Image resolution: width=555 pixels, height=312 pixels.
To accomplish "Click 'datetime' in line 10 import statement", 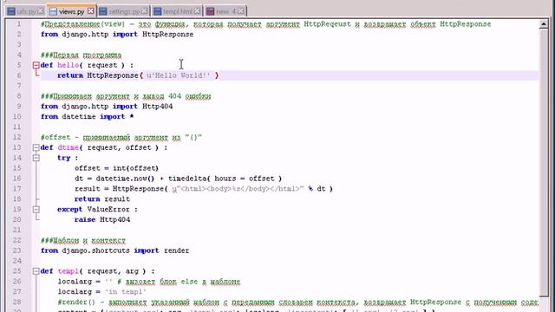I will pos(79,117).
